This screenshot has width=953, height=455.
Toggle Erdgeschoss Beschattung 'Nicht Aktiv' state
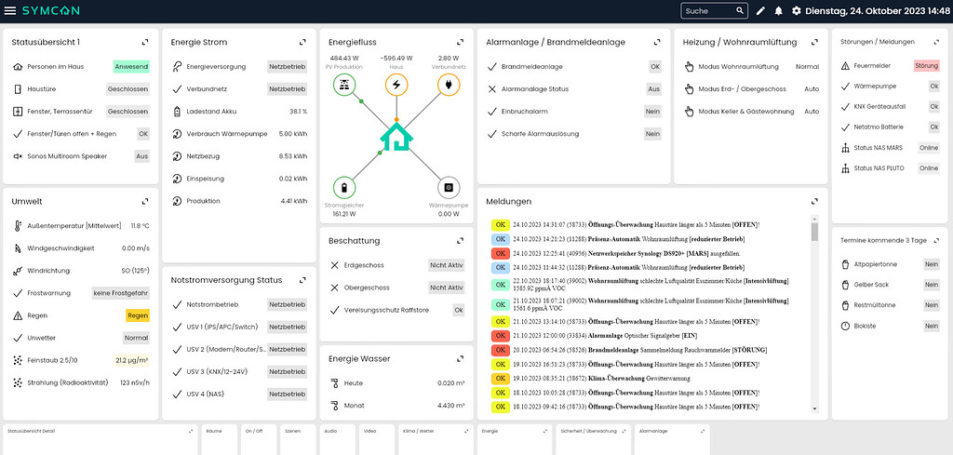[446, 265]
